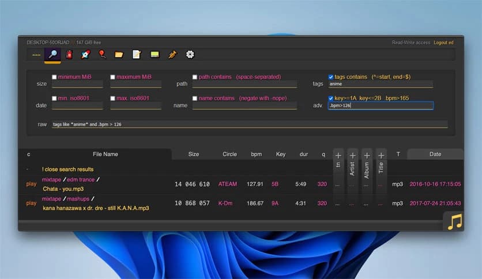Enable the name contains checkbox
The height and width of the screenshot is (279, 482).
(x=195, y=99)
